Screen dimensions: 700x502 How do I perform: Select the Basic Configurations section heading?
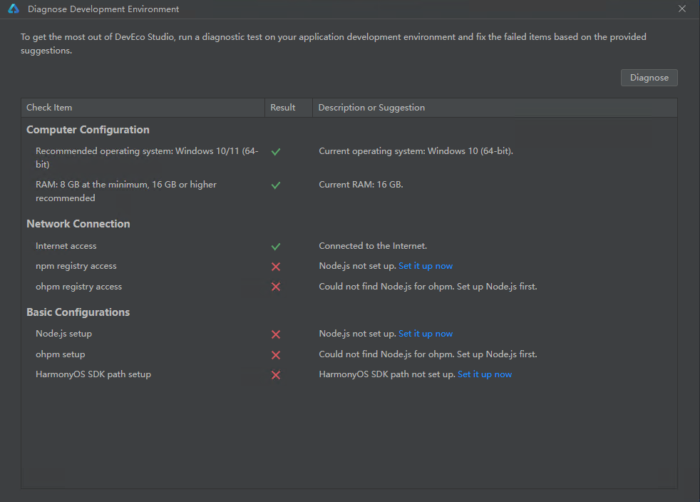78,312
